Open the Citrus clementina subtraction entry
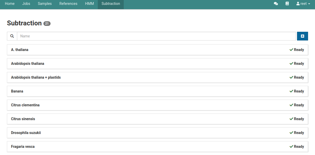The image size is (315, 155). (x=25, y=105)
